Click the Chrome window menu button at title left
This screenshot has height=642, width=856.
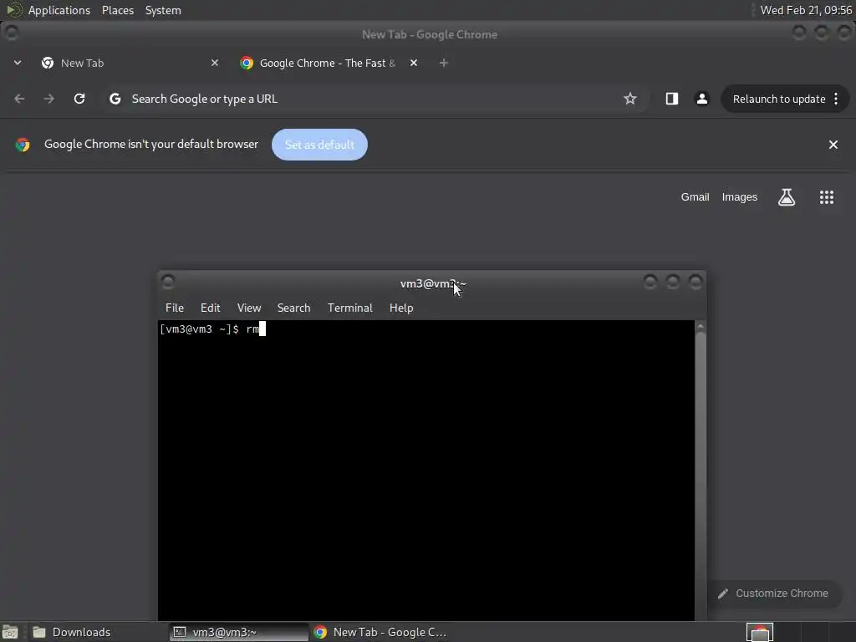(x=12, y=33)
